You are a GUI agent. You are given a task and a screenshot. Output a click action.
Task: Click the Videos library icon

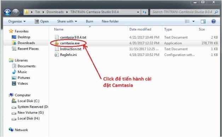pos(14,84)
